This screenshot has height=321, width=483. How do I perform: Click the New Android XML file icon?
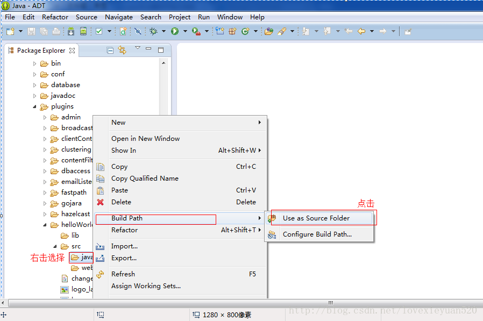(x=123, y=31)
